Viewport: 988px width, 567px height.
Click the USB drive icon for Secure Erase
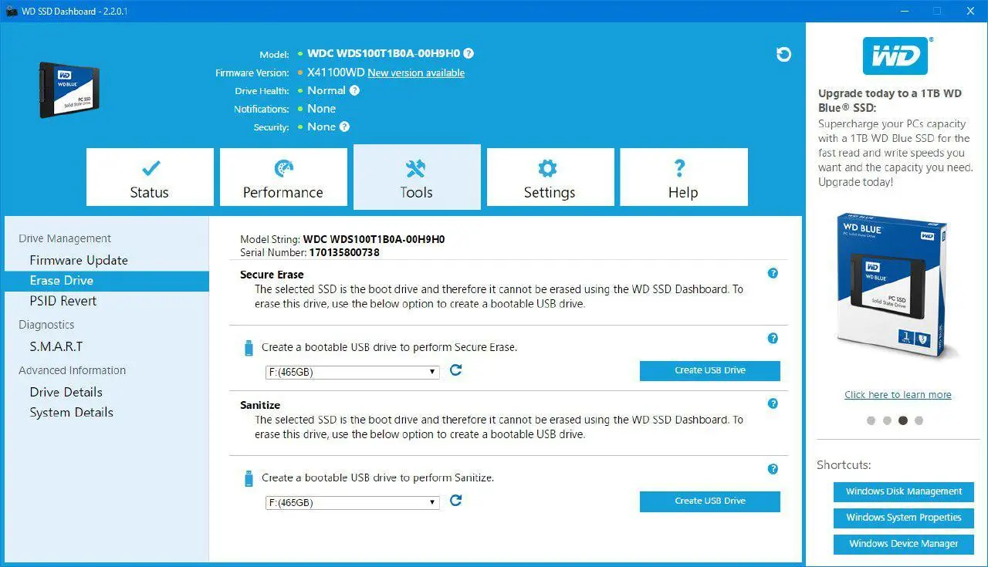coord(249,348)
